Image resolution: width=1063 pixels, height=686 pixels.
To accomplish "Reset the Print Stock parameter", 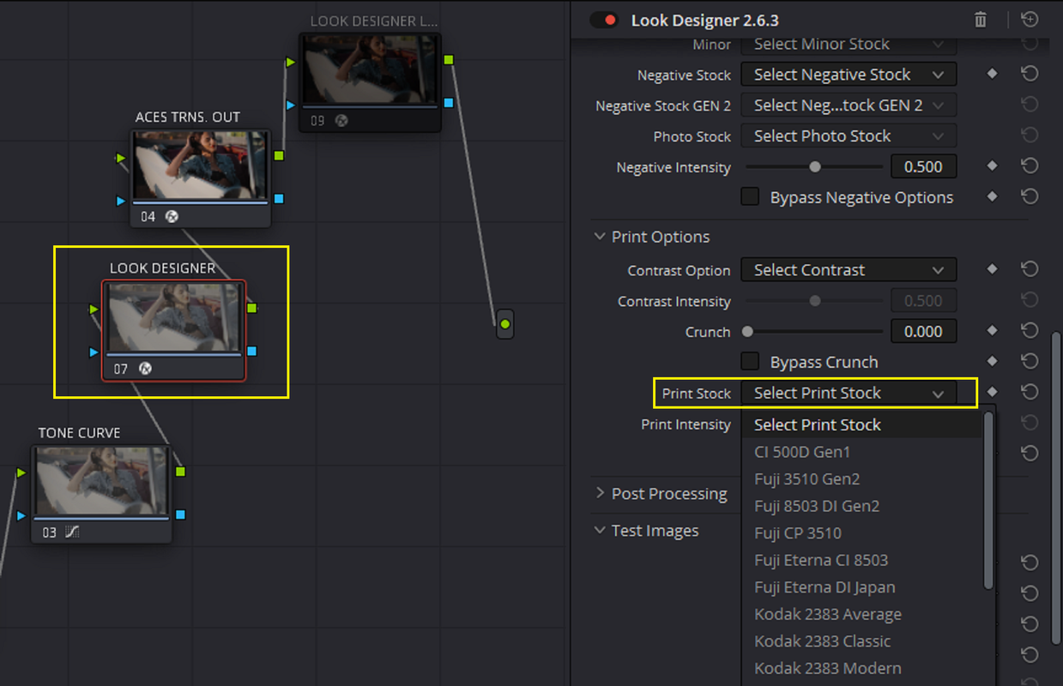I will [1030, 392].
